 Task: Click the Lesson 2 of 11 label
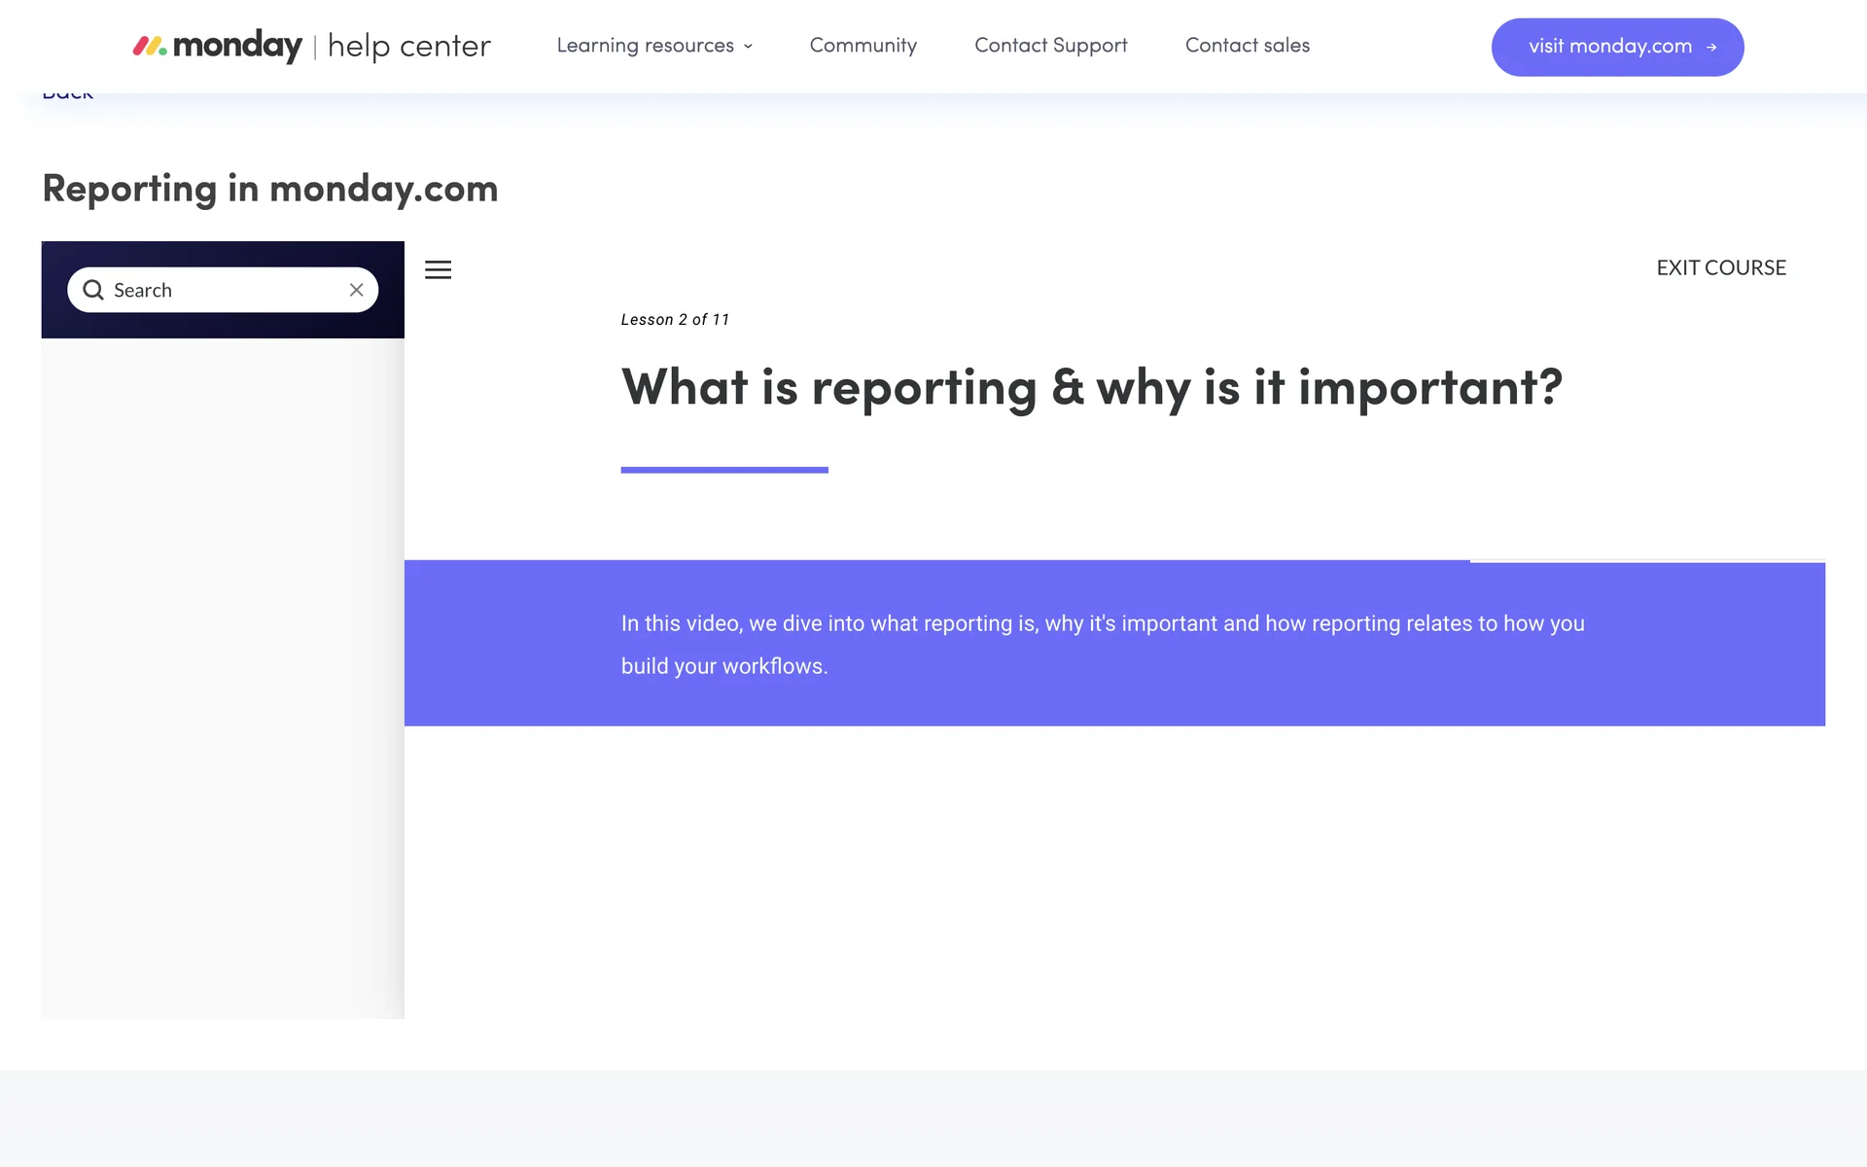coord(675,320)
